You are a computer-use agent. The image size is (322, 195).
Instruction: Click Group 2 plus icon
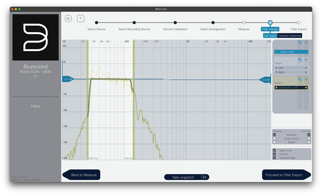[x=306, y=79]
